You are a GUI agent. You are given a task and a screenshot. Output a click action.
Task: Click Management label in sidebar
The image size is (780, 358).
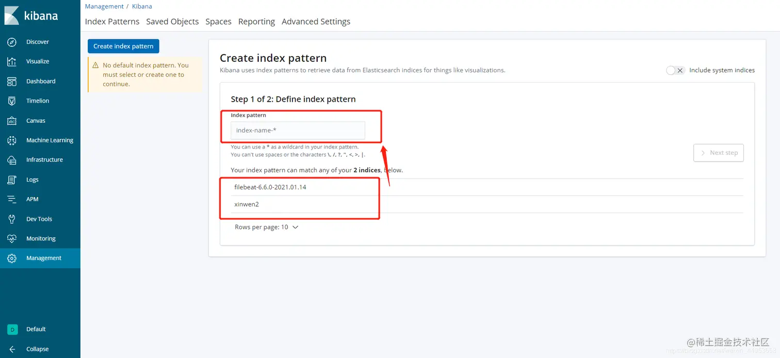pos(44,258)
